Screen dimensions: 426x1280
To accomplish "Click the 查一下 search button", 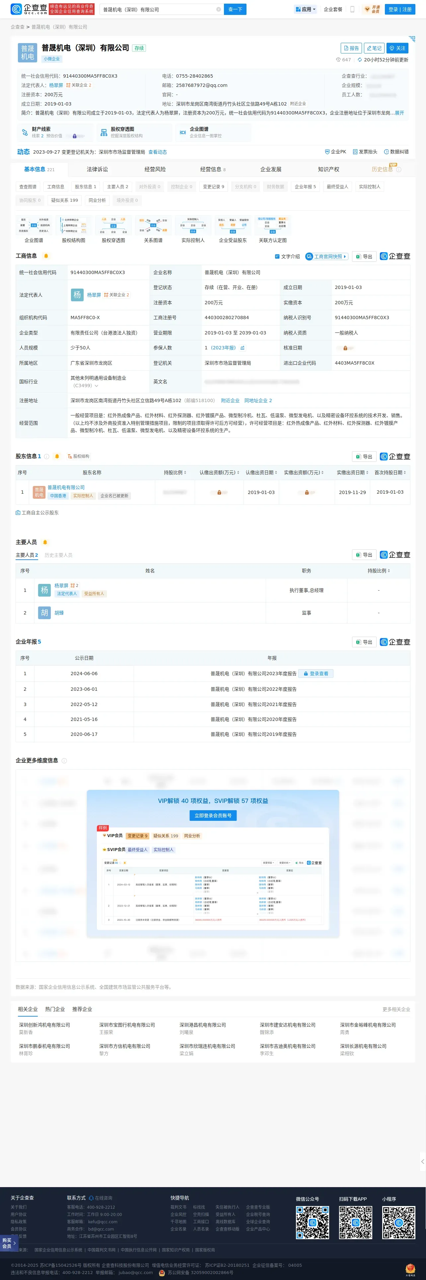I will tap(235, 9).
